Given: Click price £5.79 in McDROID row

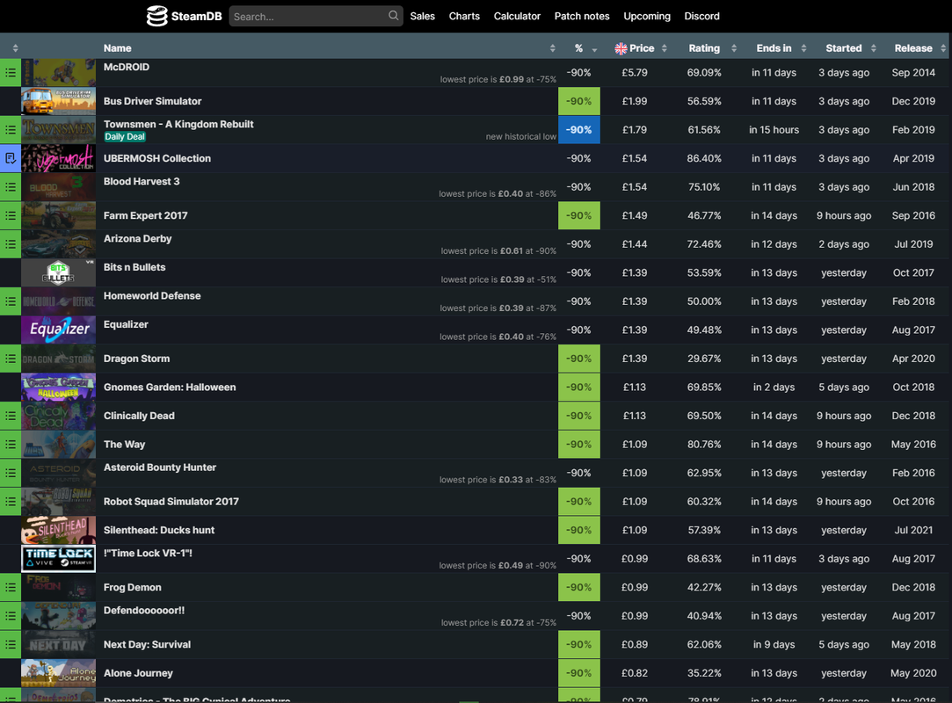Looking at the screenshot, I should click(x=635, y=73).
